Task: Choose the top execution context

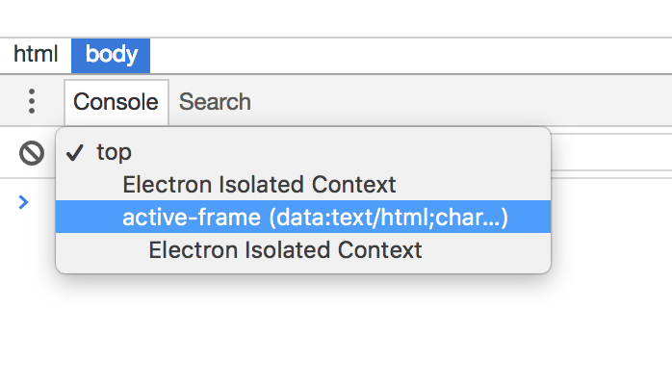Action: [115, 152]
